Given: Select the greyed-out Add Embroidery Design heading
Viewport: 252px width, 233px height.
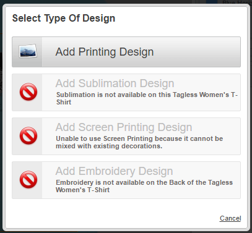Looking at the screenshot, I should click(x=114, y=171).
